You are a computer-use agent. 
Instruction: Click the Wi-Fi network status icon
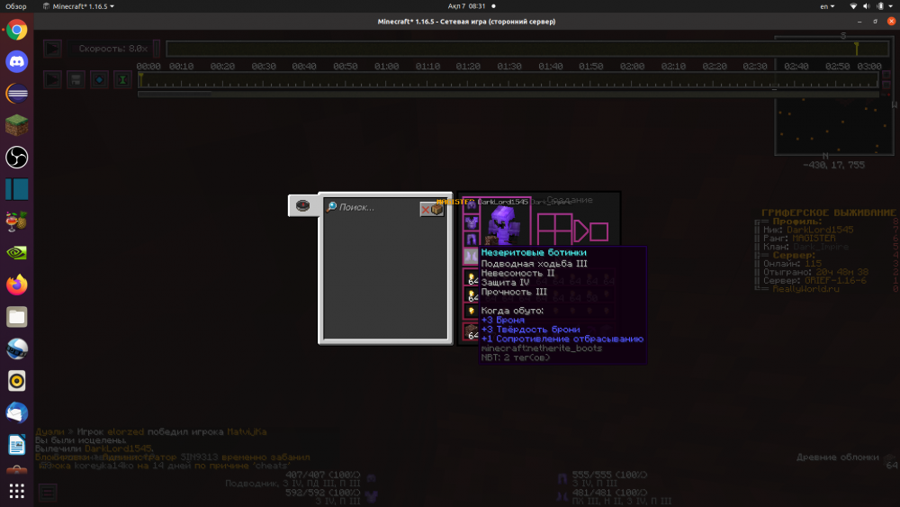pyautogui.click(x=853, y=6)
